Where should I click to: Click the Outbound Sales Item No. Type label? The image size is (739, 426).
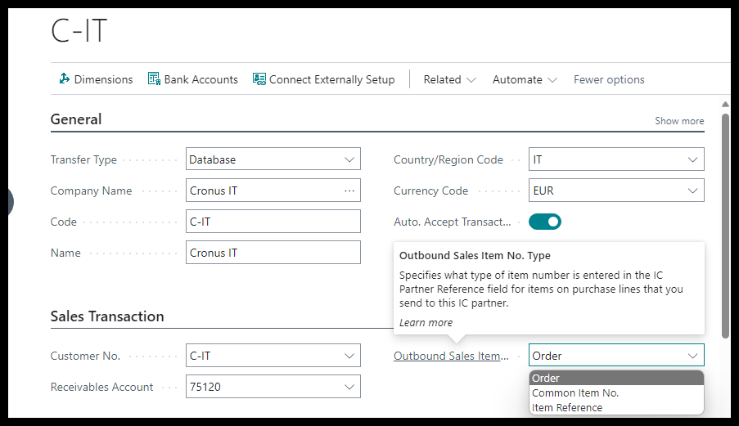[451, 356]
